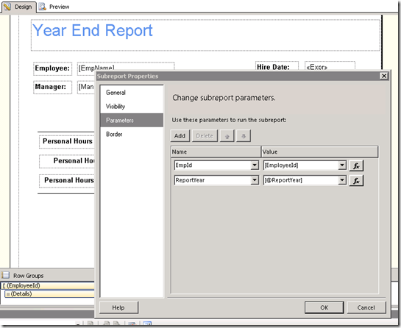401x328 pixels.
Task: Open the [EmployeeId] value dropdown
Action: coord(342,165)
